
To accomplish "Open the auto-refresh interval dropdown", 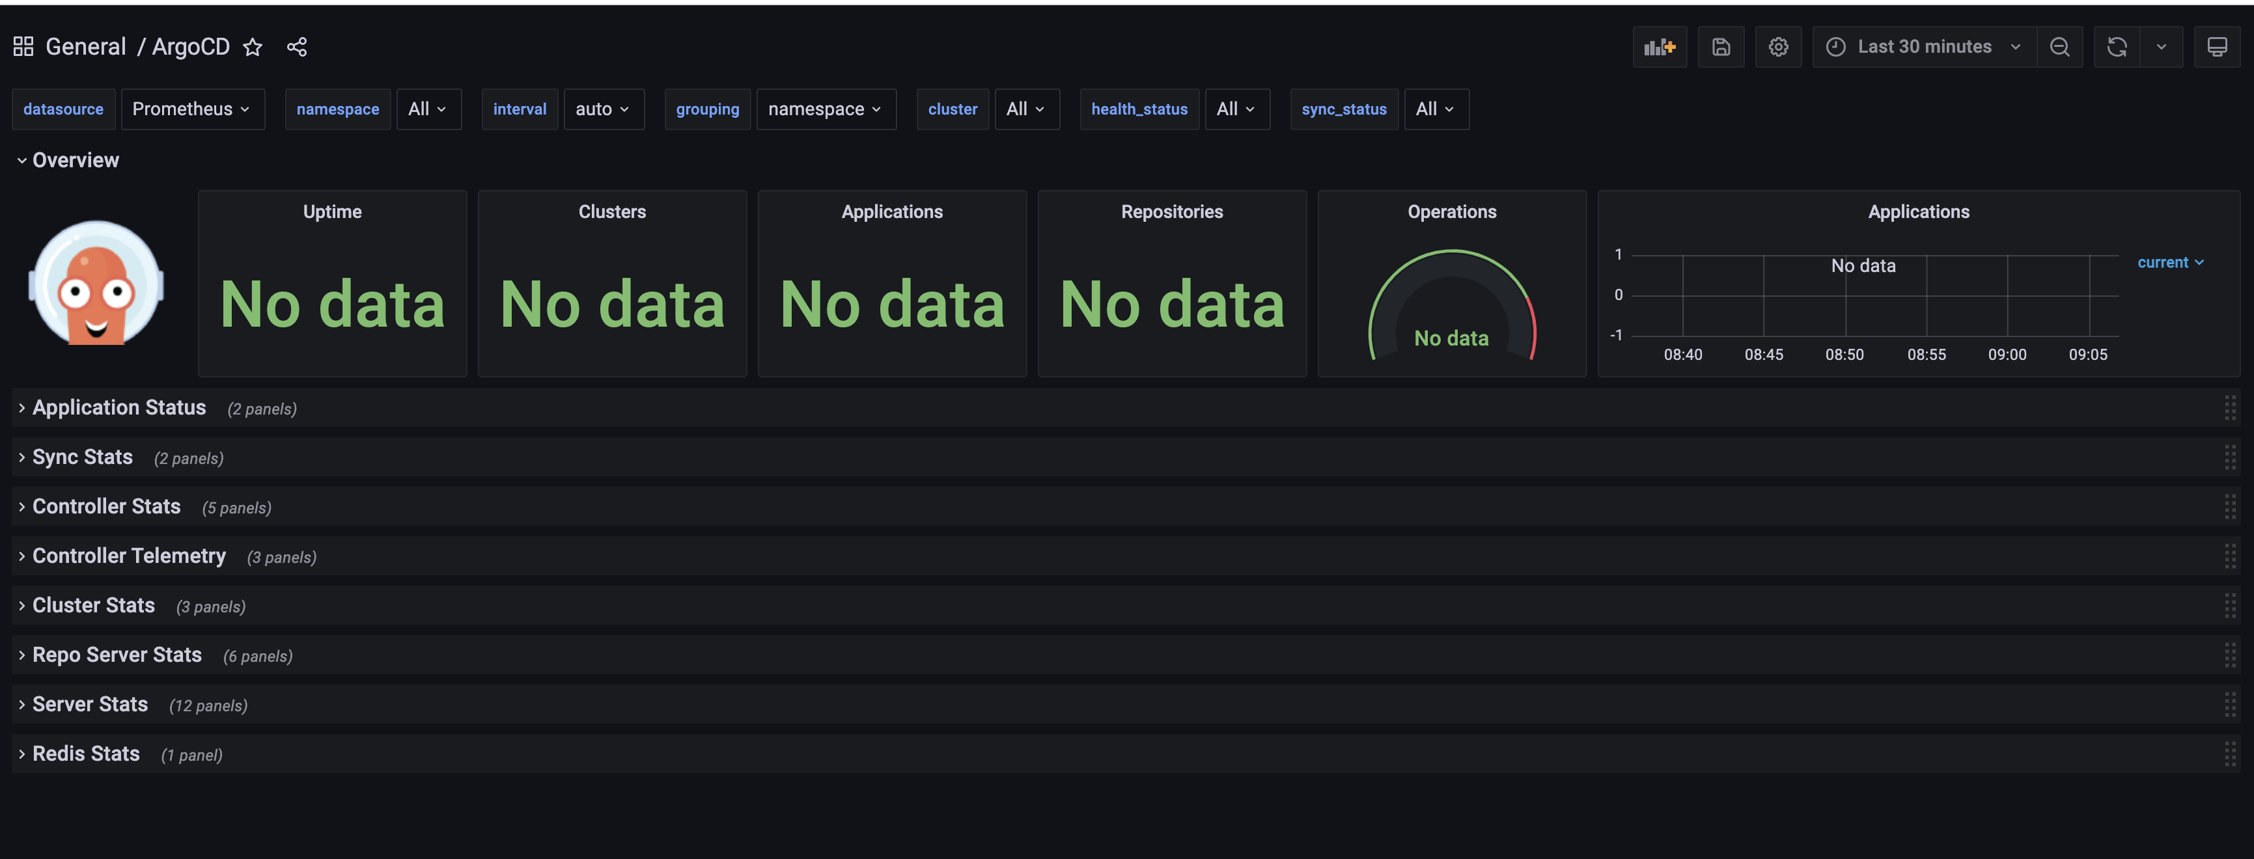I will 2160,46.
